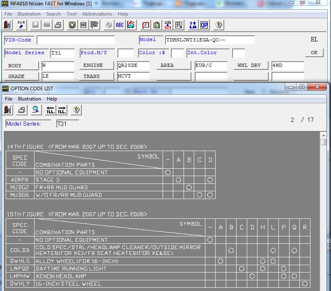
Task: Click the TRANS field showing MCVT
Action: pyautogui.click(x=133, y=76)
